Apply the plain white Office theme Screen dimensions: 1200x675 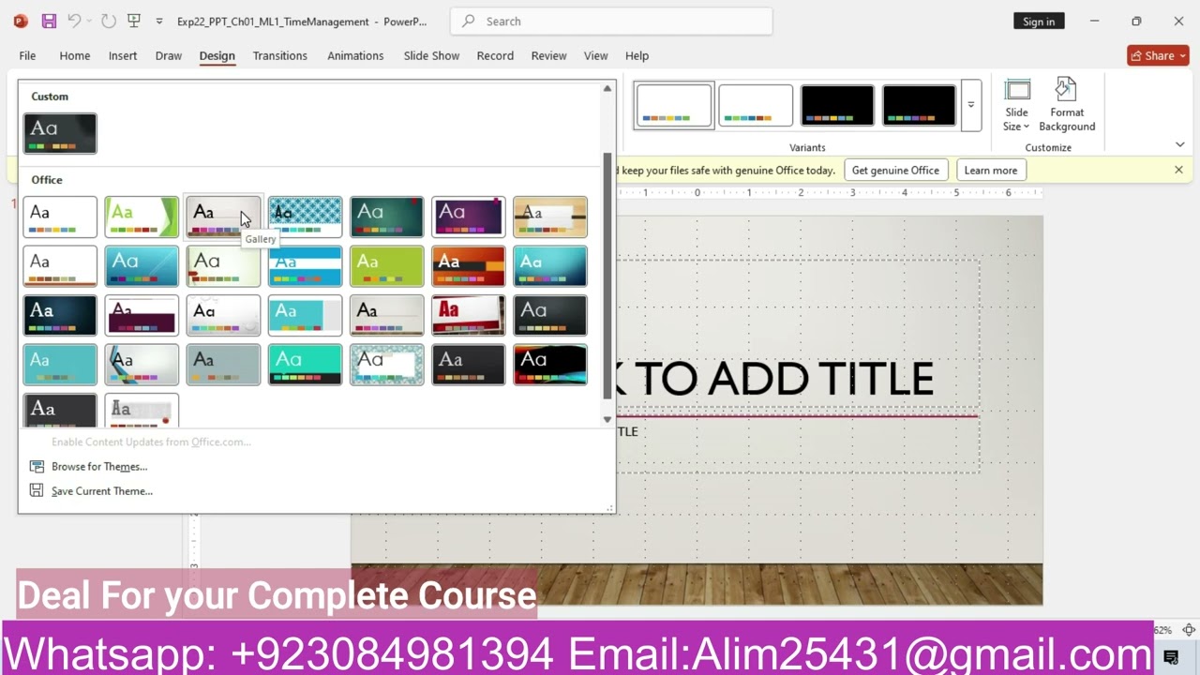click(x=60, y=217)
